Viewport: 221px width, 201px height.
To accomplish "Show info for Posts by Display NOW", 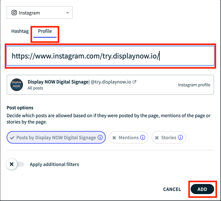I will [100, 138].
